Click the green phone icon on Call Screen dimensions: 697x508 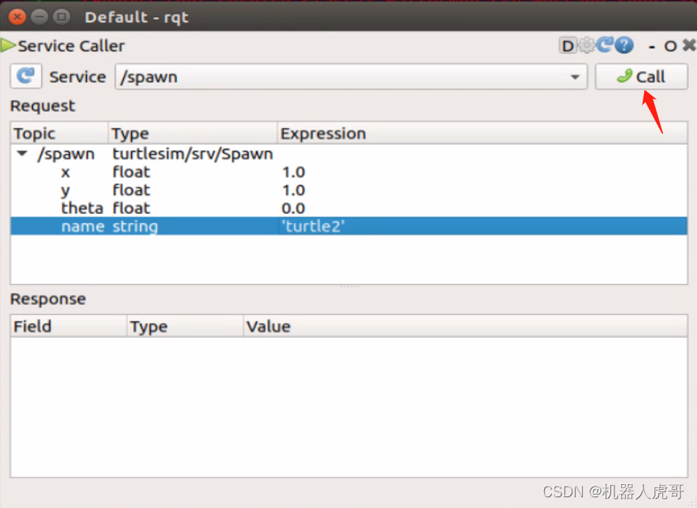click(x=624, y=77)
